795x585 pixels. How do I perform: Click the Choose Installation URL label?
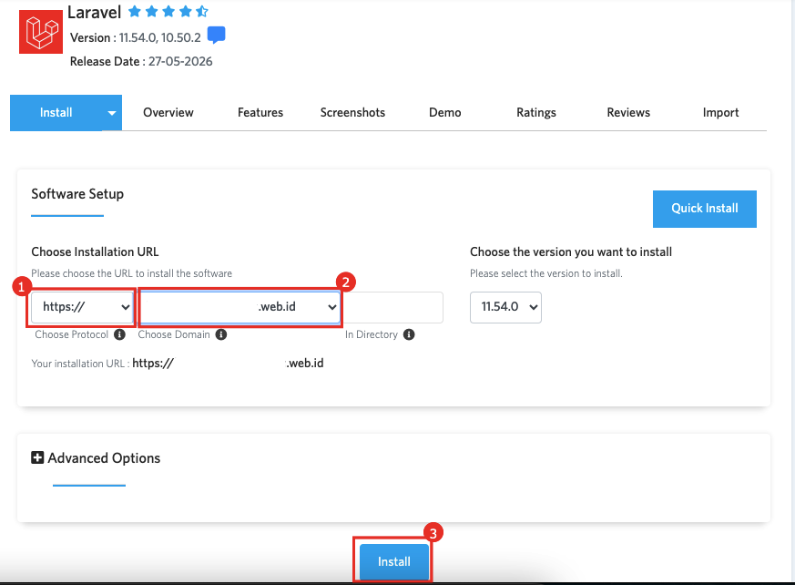96,251
